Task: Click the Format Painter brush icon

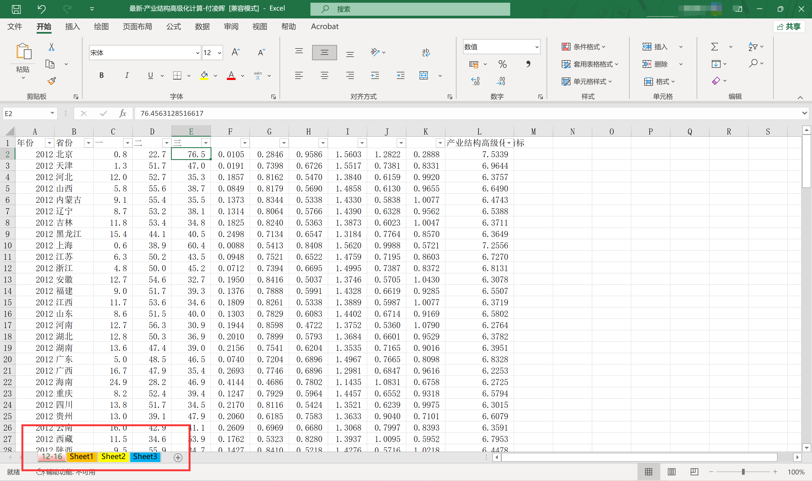Action: tap(52, 81)
